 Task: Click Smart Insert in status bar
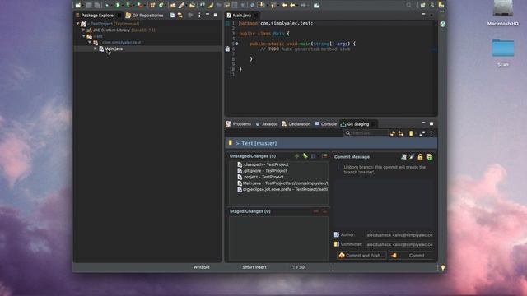254,267
